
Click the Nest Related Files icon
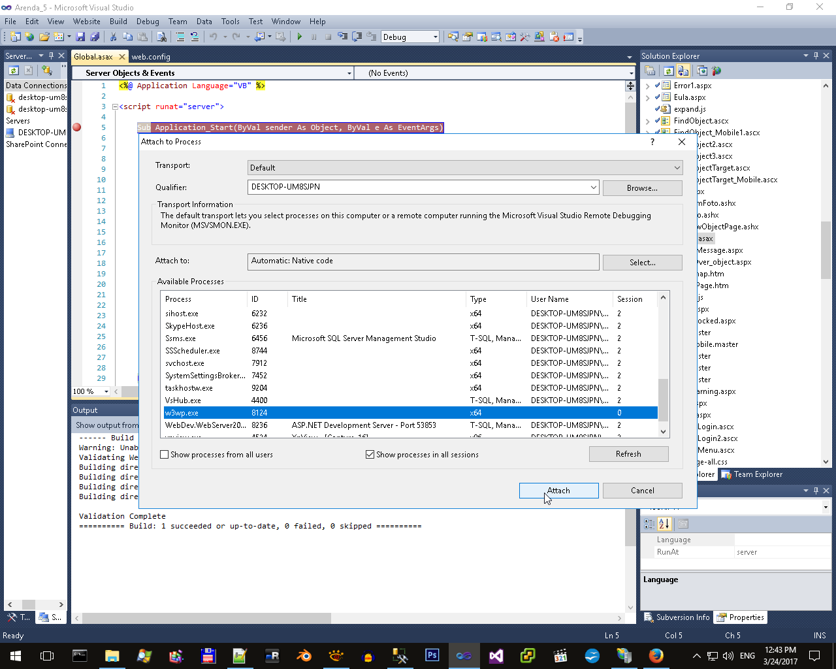click(x=683, y=71)
